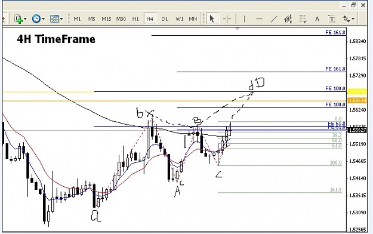Select the Equidistant Channel tool
Screen dimensions: 373x234
tap(288, 19)
